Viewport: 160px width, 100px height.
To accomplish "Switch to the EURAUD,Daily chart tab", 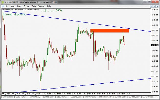I will [x=120, y=97].
